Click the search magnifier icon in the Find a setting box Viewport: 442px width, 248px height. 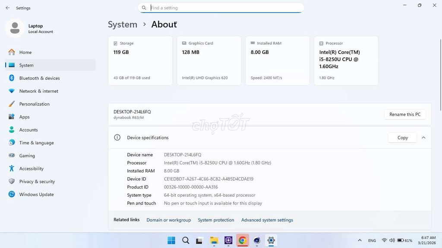click(x=144, y=8)
